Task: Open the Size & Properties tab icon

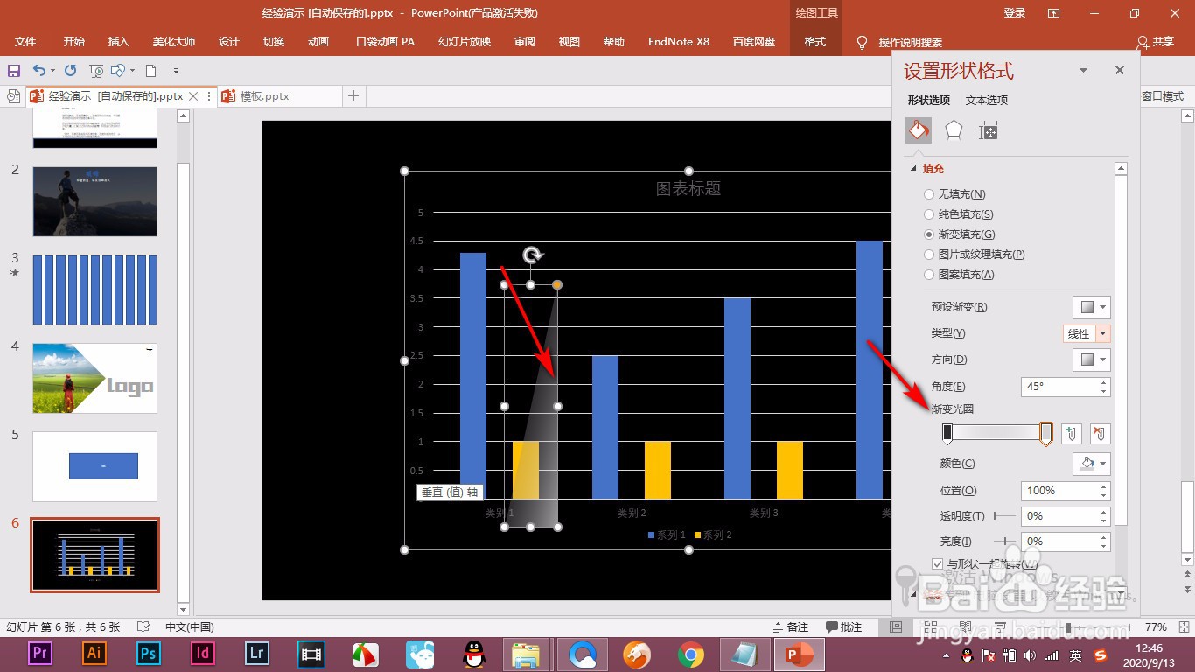Action: 989,131
